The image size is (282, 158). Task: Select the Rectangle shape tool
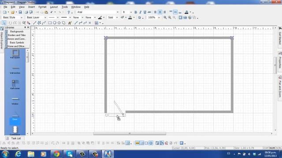50,23
